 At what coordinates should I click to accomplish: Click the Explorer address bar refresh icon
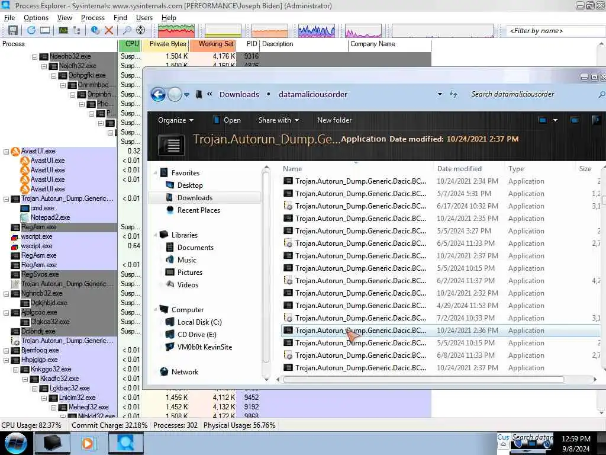point(453,94)
